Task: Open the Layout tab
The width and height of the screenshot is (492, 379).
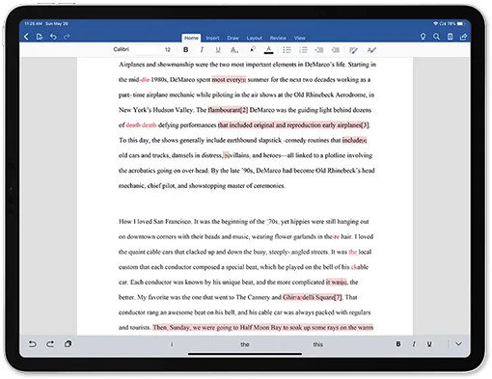Action: pyautogui.click(x=255, y=38)
